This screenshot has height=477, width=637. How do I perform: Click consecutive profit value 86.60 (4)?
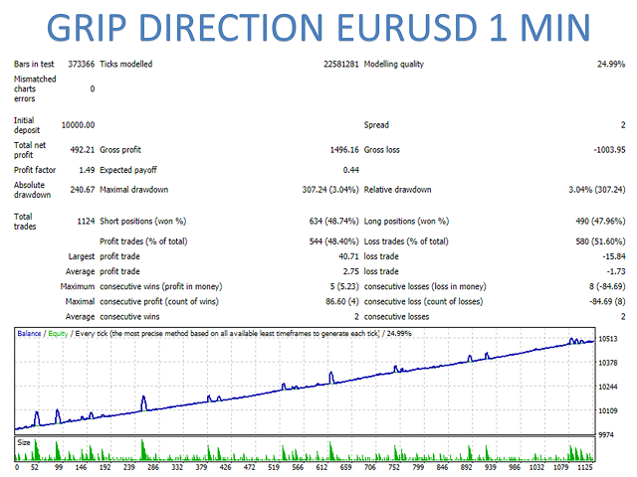342,301
